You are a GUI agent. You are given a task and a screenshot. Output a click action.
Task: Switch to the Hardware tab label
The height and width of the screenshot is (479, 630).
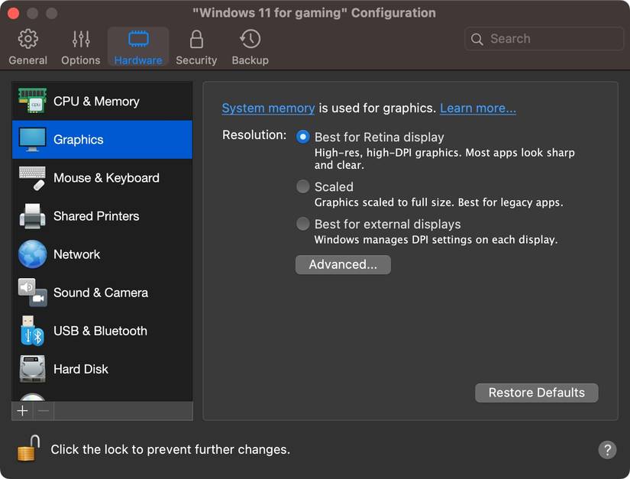(138, 60)
